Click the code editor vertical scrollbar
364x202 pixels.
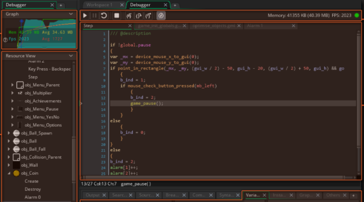coord(359,91)
